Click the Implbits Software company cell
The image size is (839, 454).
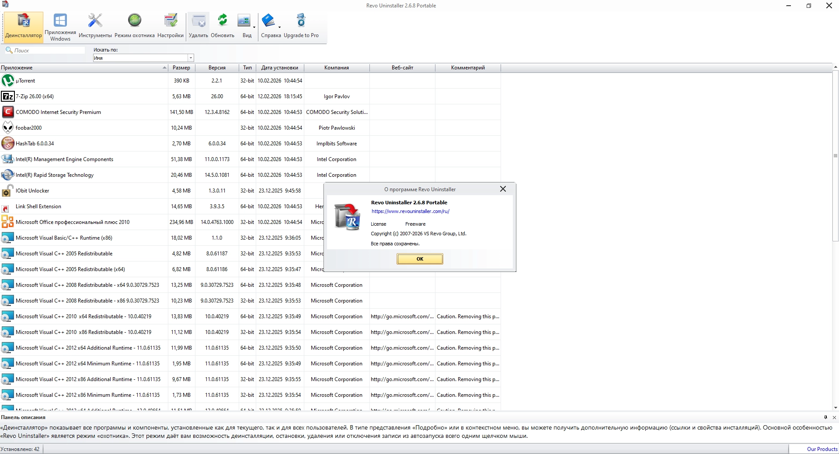[337, 144]
